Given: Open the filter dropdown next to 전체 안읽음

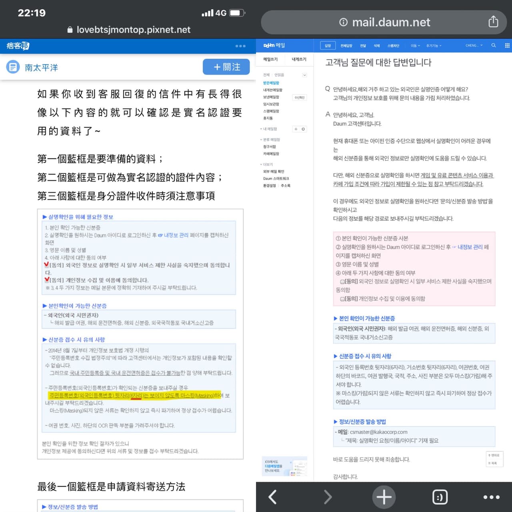Looking at the screenshot, I should (304, 75).
